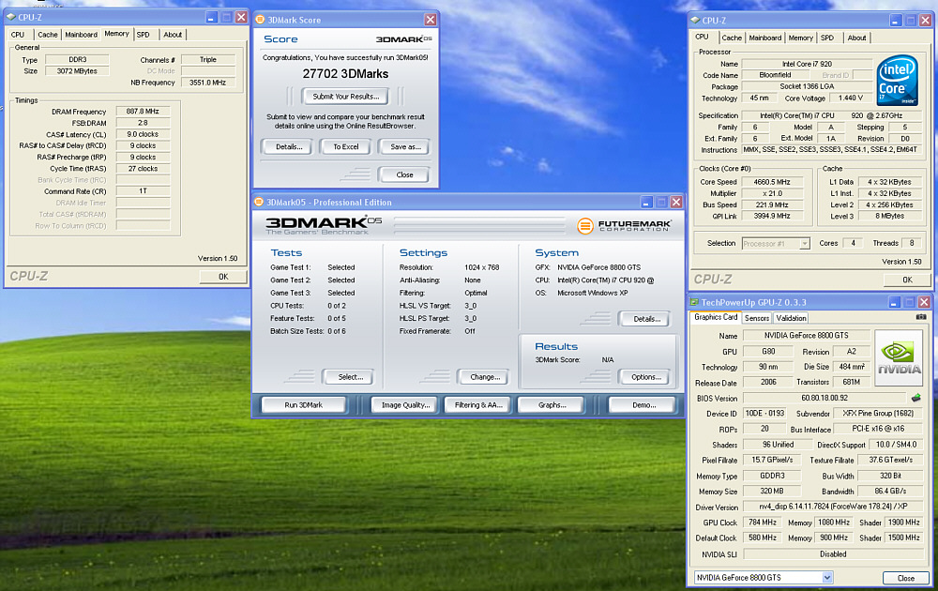The height and width of the screenshot is (591, 938).
Task: Click the NVIDIA logo in GPU-Z
Action: coord(899,357)
